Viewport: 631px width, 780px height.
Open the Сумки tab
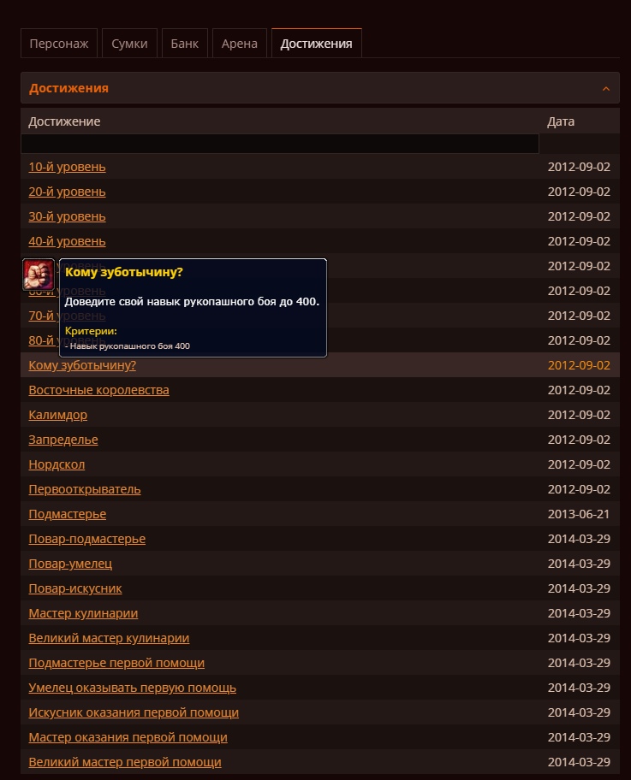coord(129,44)
